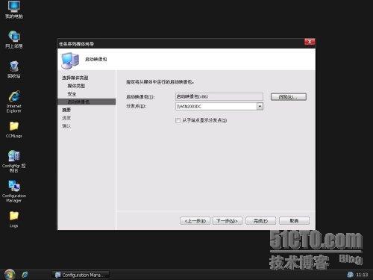
Task: Click the Browse button for boot image
Action: 289,97
